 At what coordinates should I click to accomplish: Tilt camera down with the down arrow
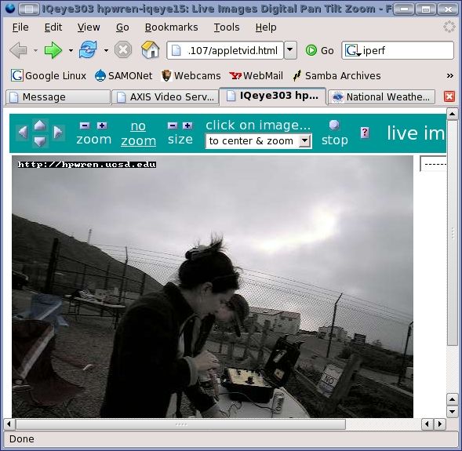point(40,141)
